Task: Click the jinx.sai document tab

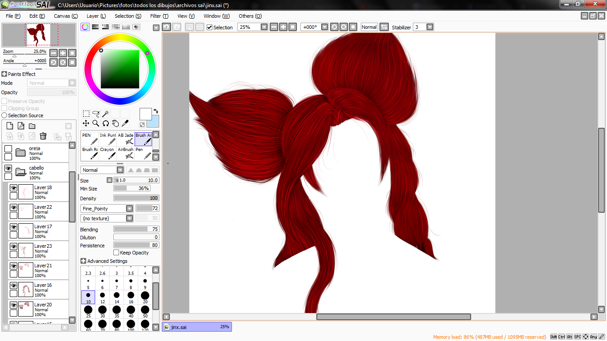Action: pyautogui.click(x=197, y=327)
